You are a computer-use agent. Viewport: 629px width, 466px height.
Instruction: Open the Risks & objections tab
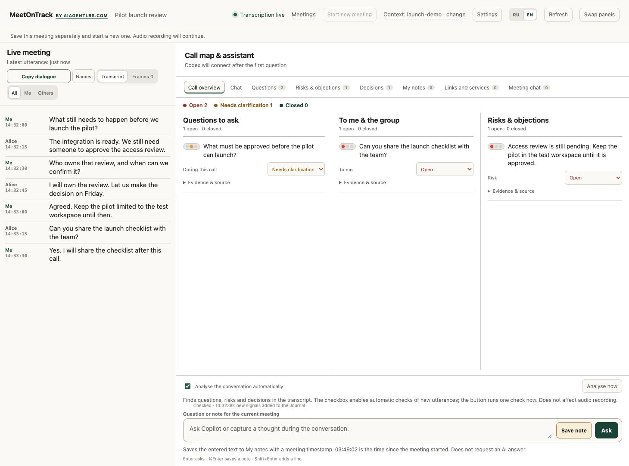click(322, 87)
